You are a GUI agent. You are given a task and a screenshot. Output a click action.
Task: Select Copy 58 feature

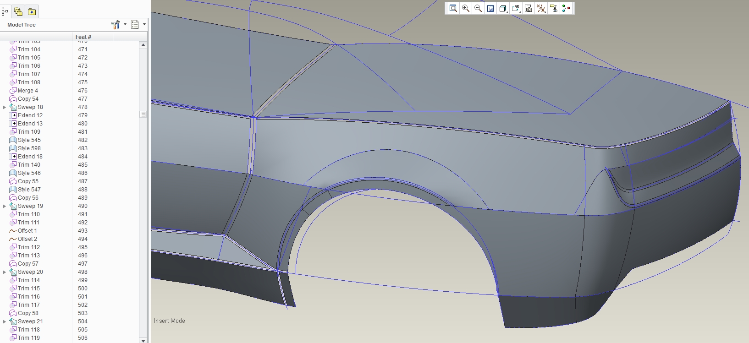[28, 313]
